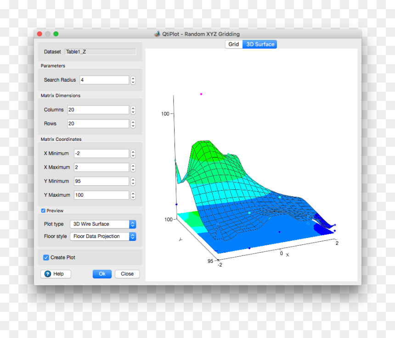Uncheck the Create Plot checkbox
395x338 pixels.
click(46, 258)
